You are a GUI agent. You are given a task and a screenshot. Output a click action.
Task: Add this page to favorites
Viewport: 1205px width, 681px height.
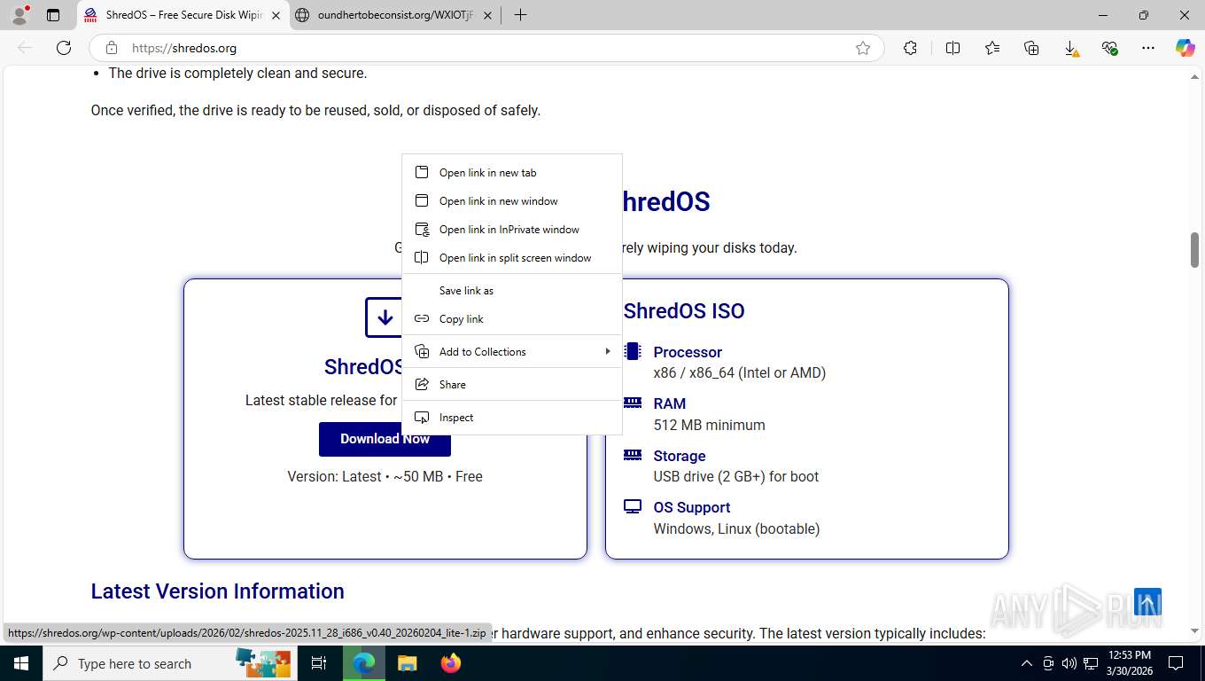(863, 48)
